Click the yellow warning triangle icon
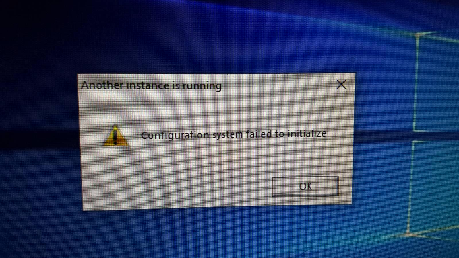Image resolution: width=459 pixels, height=258 pixels. point(115,136)
